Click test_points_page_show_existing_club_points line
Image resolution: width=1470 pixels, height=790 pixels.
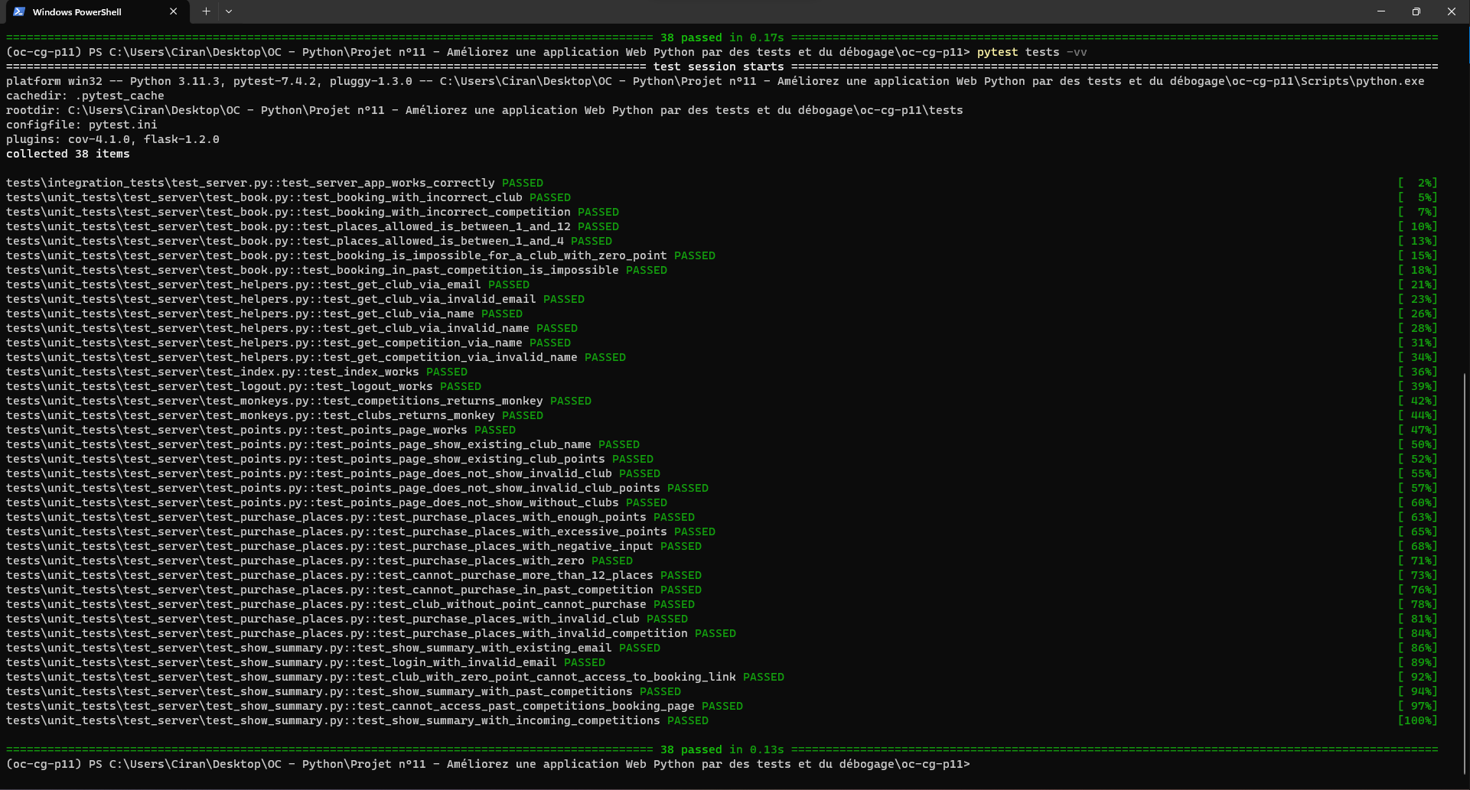coord(330,459)
